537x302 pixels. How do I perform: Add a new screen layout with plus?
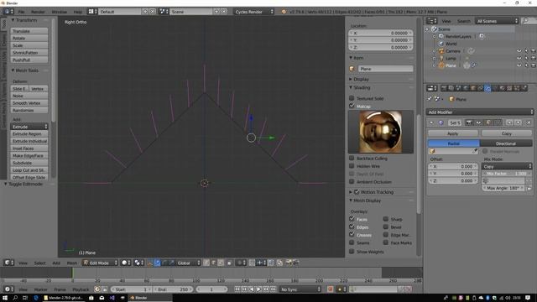tap(145, 12)
